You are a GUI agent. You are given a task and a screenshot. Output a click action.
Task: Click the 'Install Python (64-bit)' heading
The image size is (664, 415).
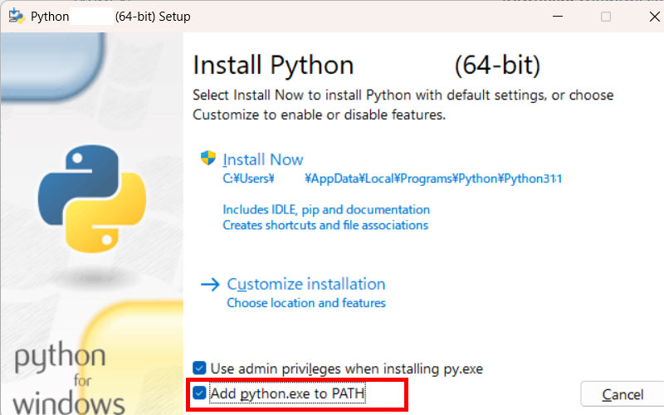pyautogui.click(x=366, y=65)
